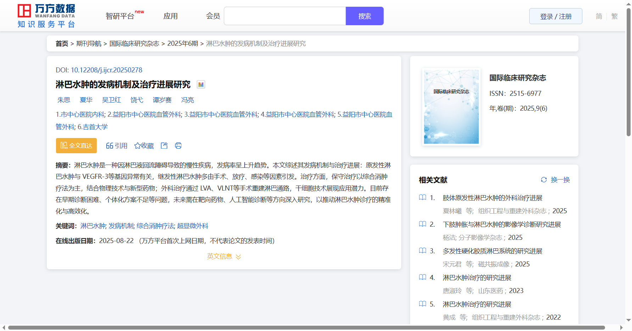
Task: Click the share icon beside 收藏
Action: [x=164, y=145]
